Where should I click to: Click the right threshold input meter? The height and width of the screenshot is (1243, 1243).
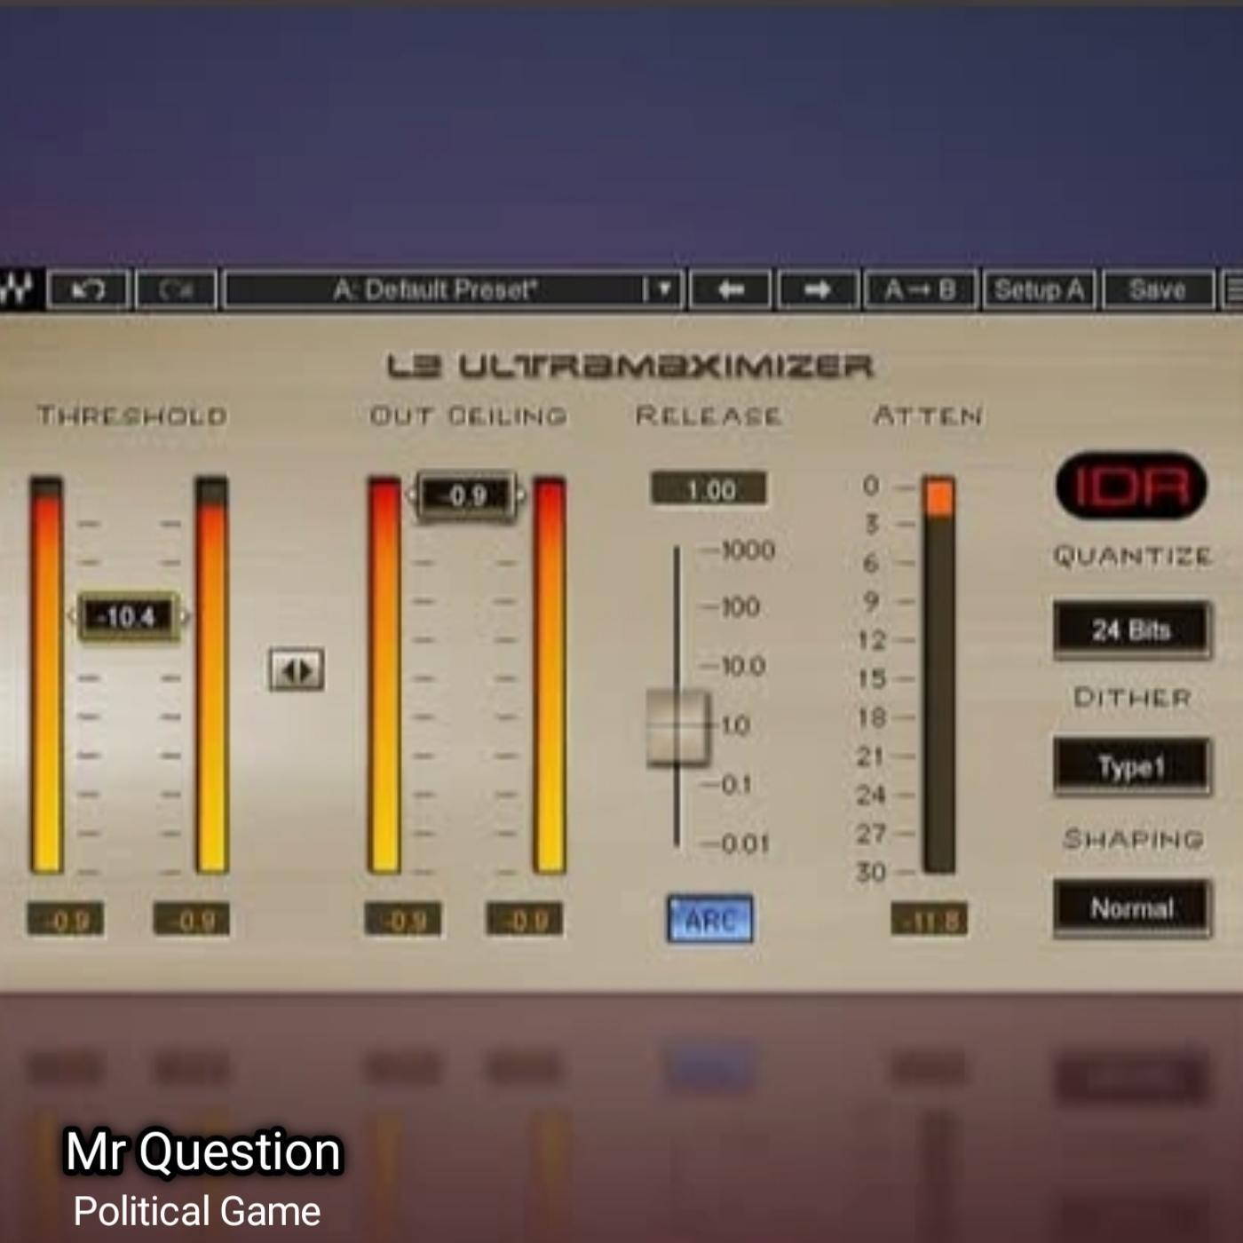click(x=211, y=675)
